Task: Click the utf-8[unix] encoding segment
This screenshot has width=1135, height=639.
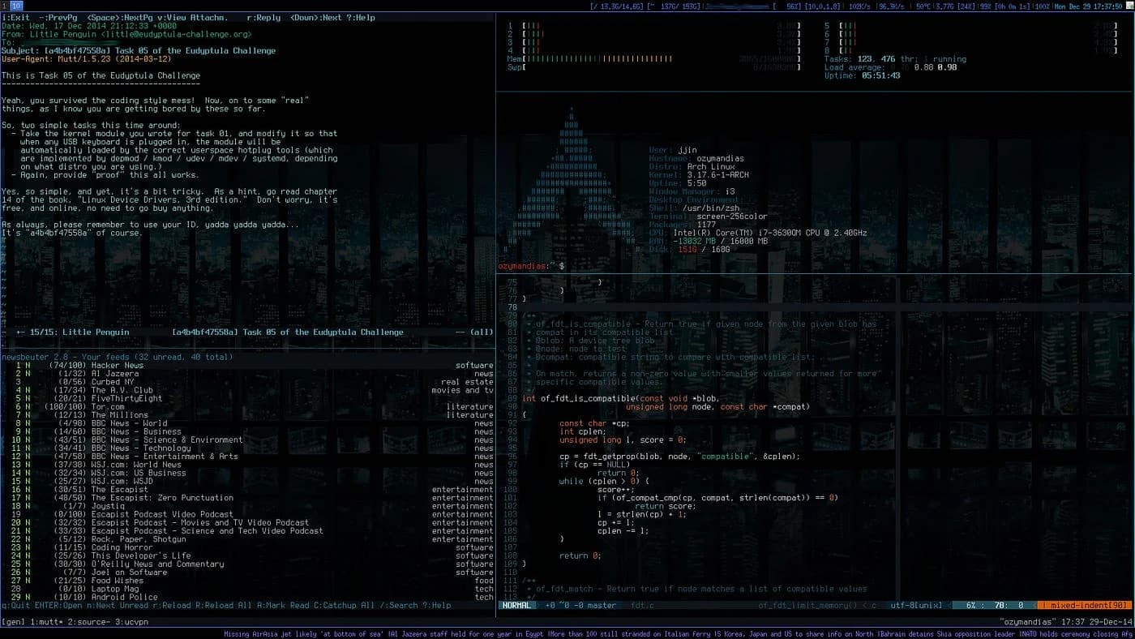Action: (x=918, y=604)
